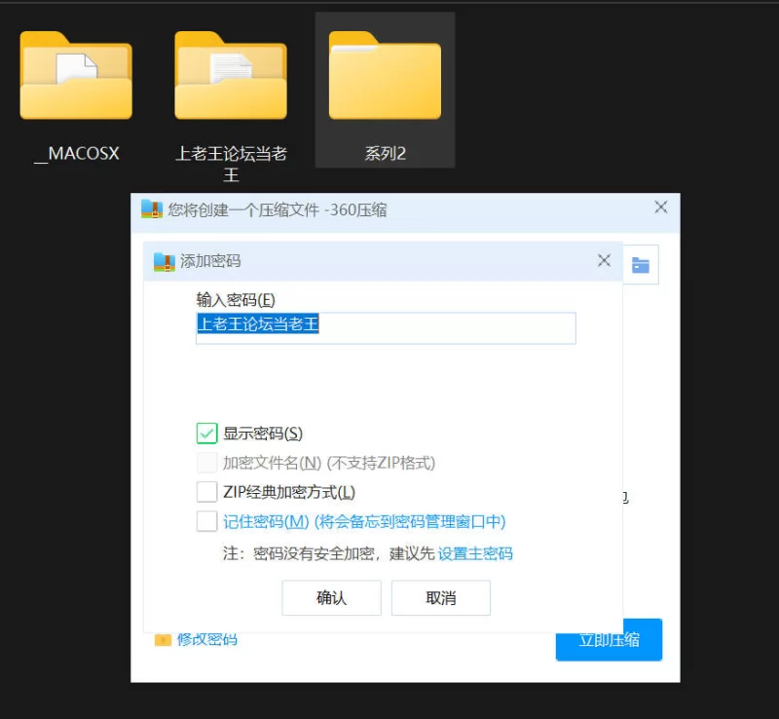The height and width of the screenshot is (719, 779).
Task: Click the 添加密码 dialog logo icon
Action: click(x=165, y=261)
